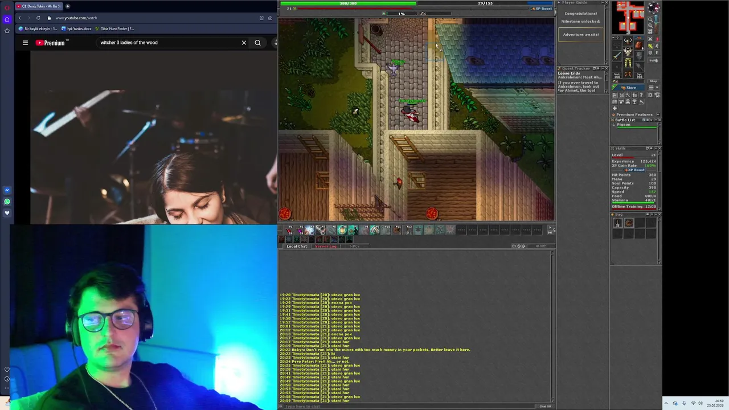Clear the YouTube search box text
Screen dimensions: 729x410
[244, 43]
